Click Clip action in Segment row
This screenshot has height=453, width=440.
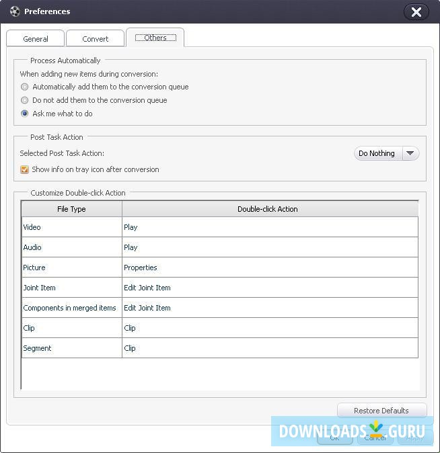(x=270, y=348)
